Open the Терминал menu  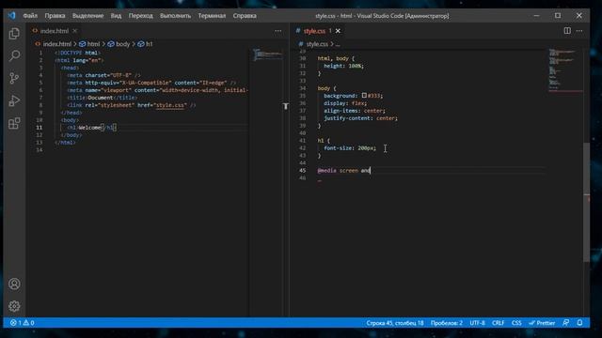[x=212, y=16]
